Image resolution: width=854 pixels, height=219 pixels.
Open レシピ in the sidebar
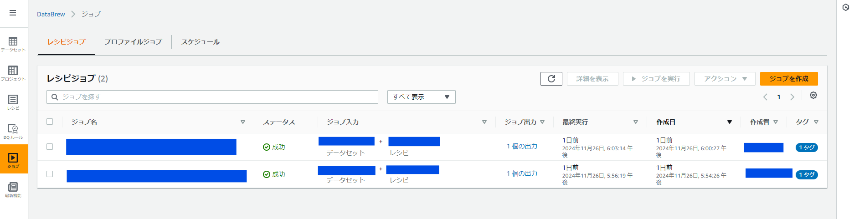[13, 102]
